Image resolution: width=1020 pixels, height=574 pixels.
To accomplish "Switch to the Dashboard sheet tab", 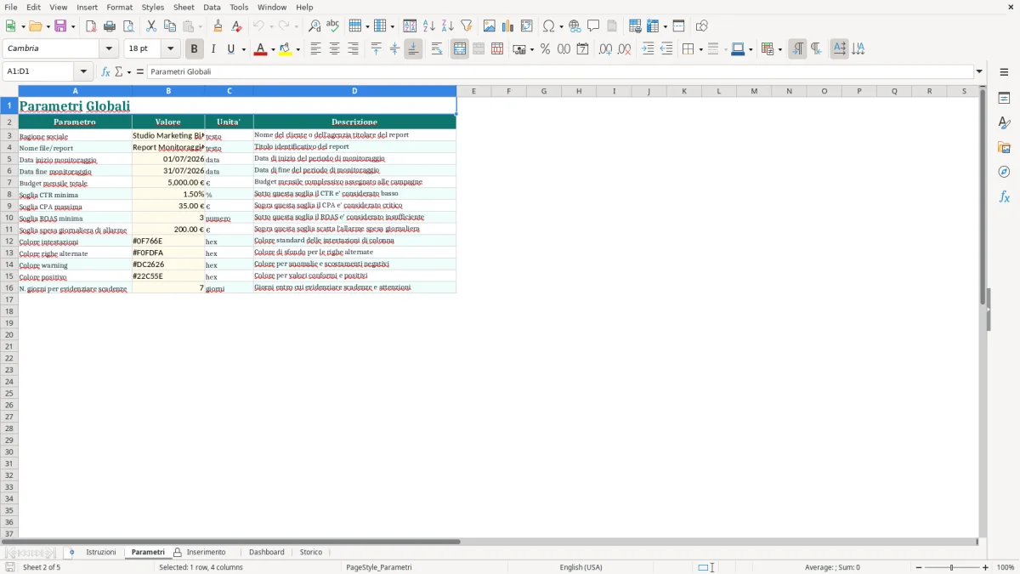I will pos(267,553).
